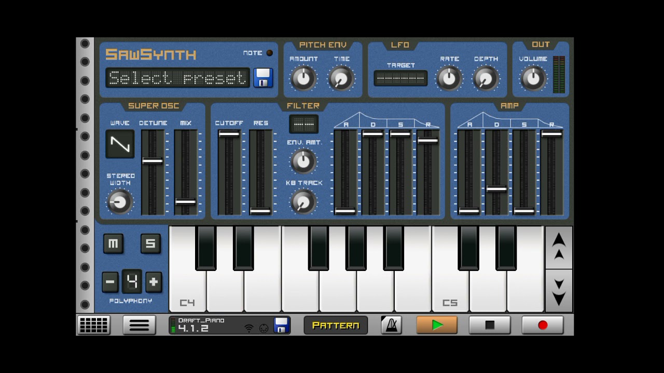Start playback with the green play button
The width and height of the screenshot is (664, 373).
click(x=437, y=325)
